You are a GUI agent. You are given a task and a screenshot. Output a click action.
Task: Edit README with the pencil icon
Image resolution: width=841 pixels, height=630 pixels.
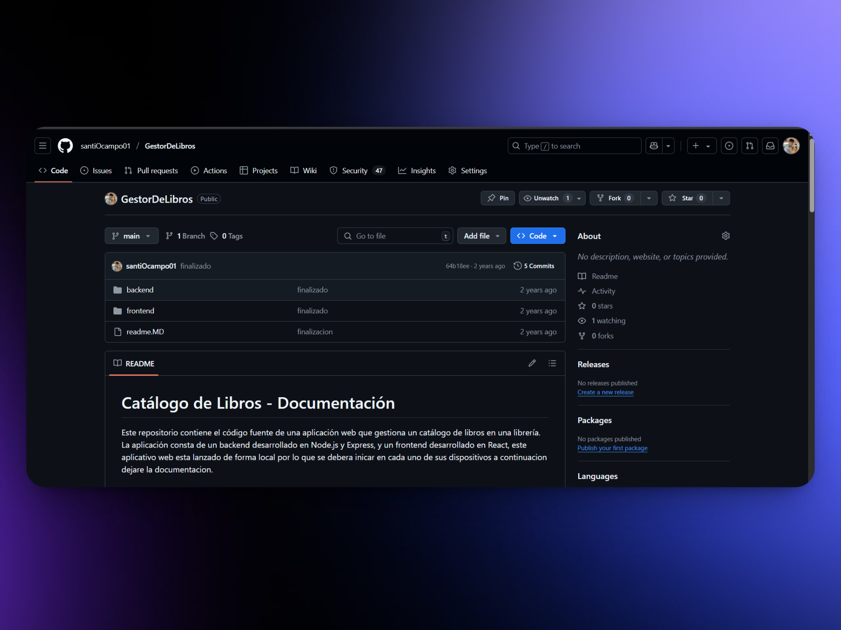coord(532,363)
